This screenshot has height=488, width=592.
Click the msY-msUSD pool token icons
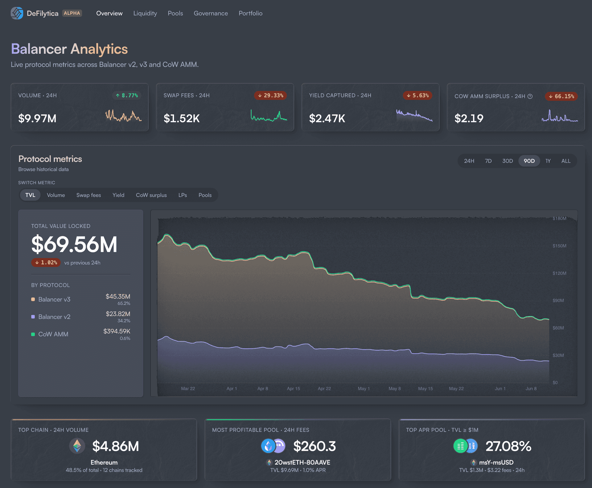coord(466,446)
